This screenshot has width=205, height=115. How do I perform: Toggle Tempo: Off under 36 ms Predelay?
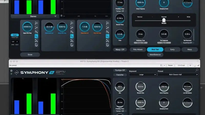click(x=120, y=111)
